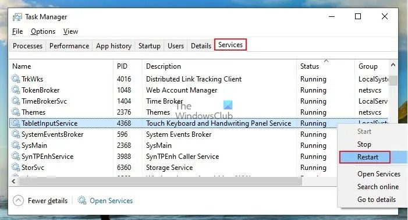Viewport: 408px width, 220px height.
Task: Choose Restart in the context menu
Action: [x=368, y=157]
